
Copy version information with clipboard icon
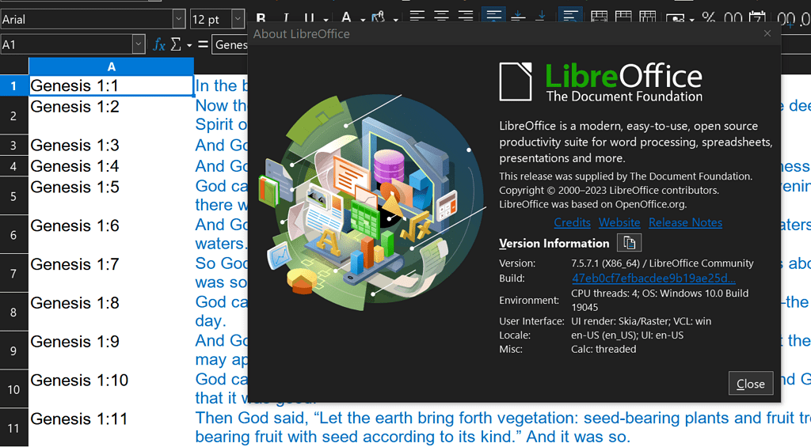click(629, 243)
